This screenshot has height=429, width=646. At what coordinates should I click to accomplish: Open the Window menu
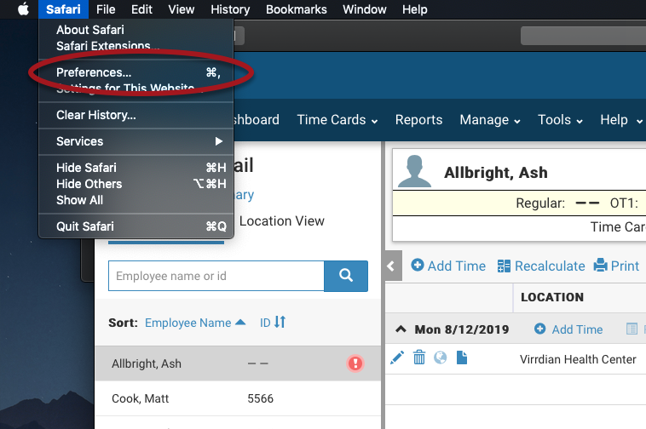click(x=364, y=9)
